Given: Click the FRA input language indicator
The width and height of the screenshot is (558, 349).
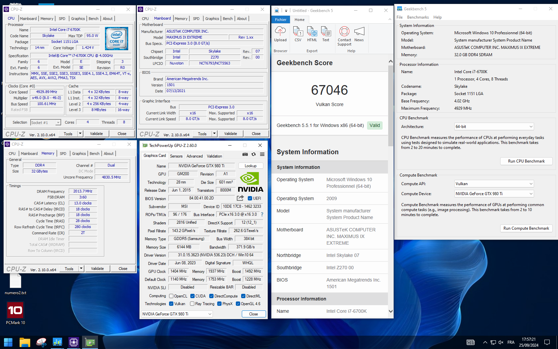Looking at the screenshot, I should (511, 342).
